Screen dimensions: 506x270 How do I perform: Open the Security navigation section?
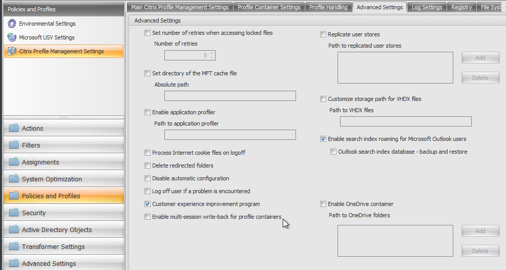(64, 213)
